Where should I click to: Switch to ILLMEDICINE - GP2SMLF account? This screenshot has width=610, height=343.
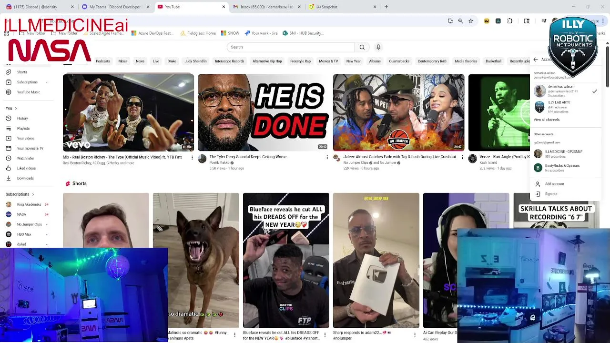565,153
